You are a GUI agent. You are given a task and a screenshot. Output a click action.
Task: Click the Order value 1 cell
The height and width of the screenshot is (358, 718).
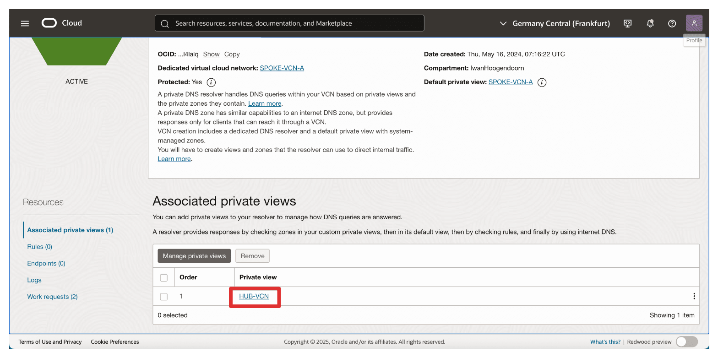point(181,297)
